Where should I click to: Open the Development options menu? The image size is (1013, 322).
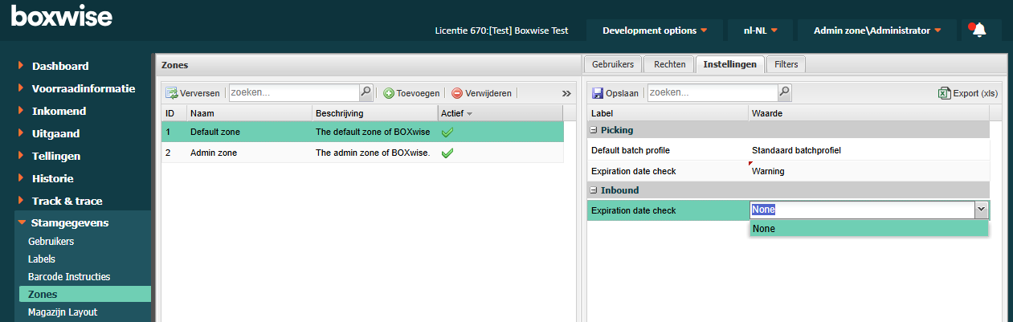pos(654,31)
